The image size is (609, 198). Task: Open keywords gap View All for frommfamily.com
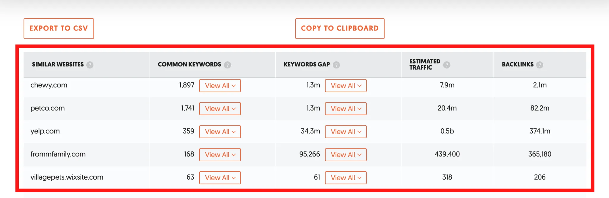346,155
